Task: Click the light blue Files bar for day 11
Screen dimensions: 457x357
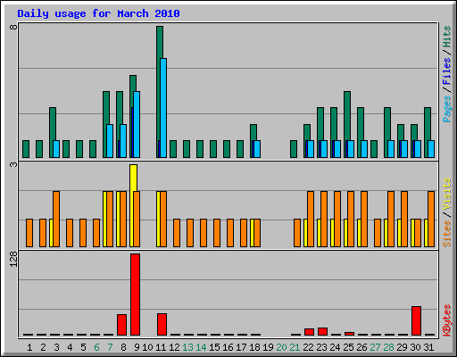Action: click(x=163, y=108)
